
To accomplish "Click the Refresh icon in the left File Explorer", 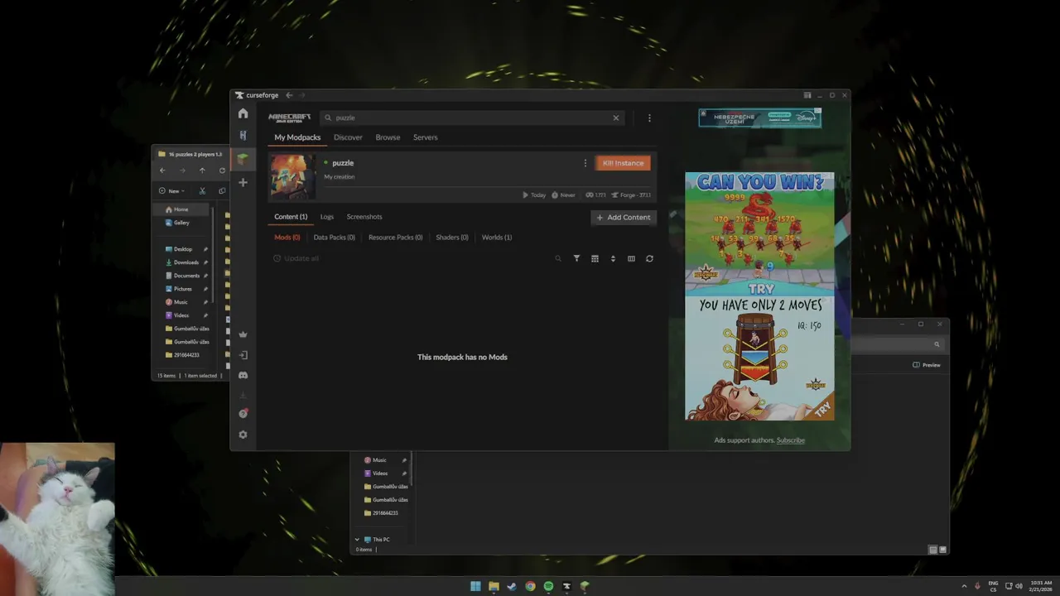I will (222, 171).
